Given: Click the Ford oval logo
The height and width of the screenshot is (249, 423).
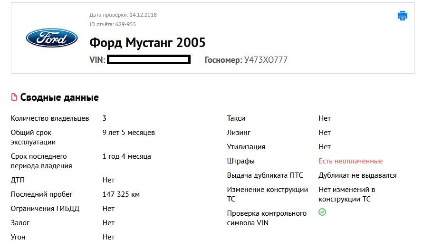Looking at the screenshot, I should (x=51, y=38).
